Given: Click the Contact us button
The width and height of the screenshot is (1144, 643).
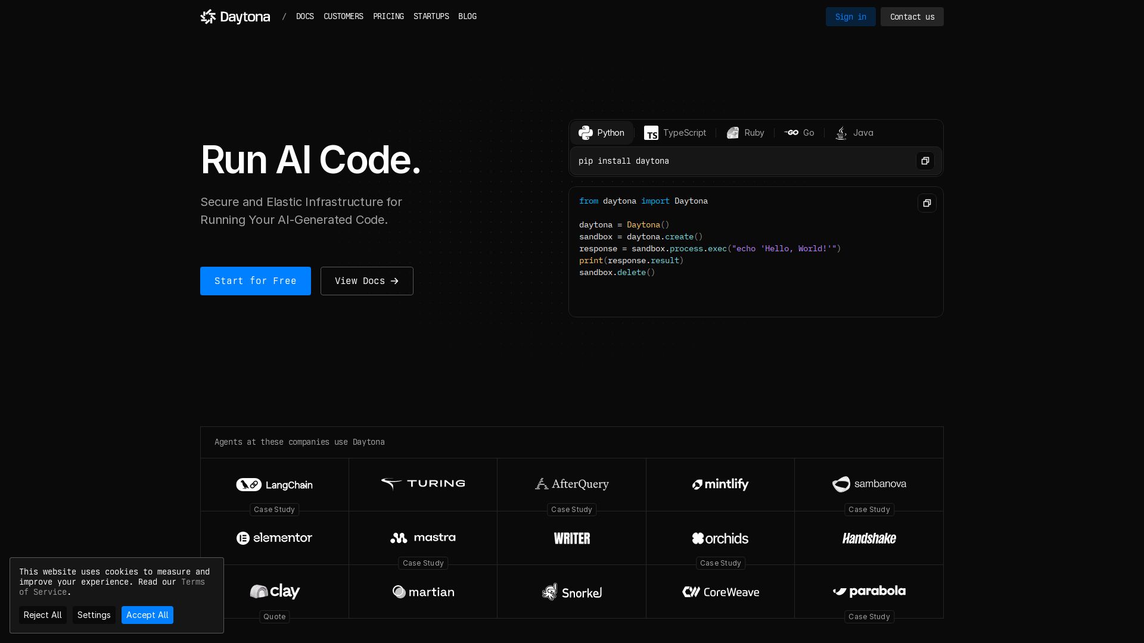Looking at the screenshot, I should [x=912, y=17].
